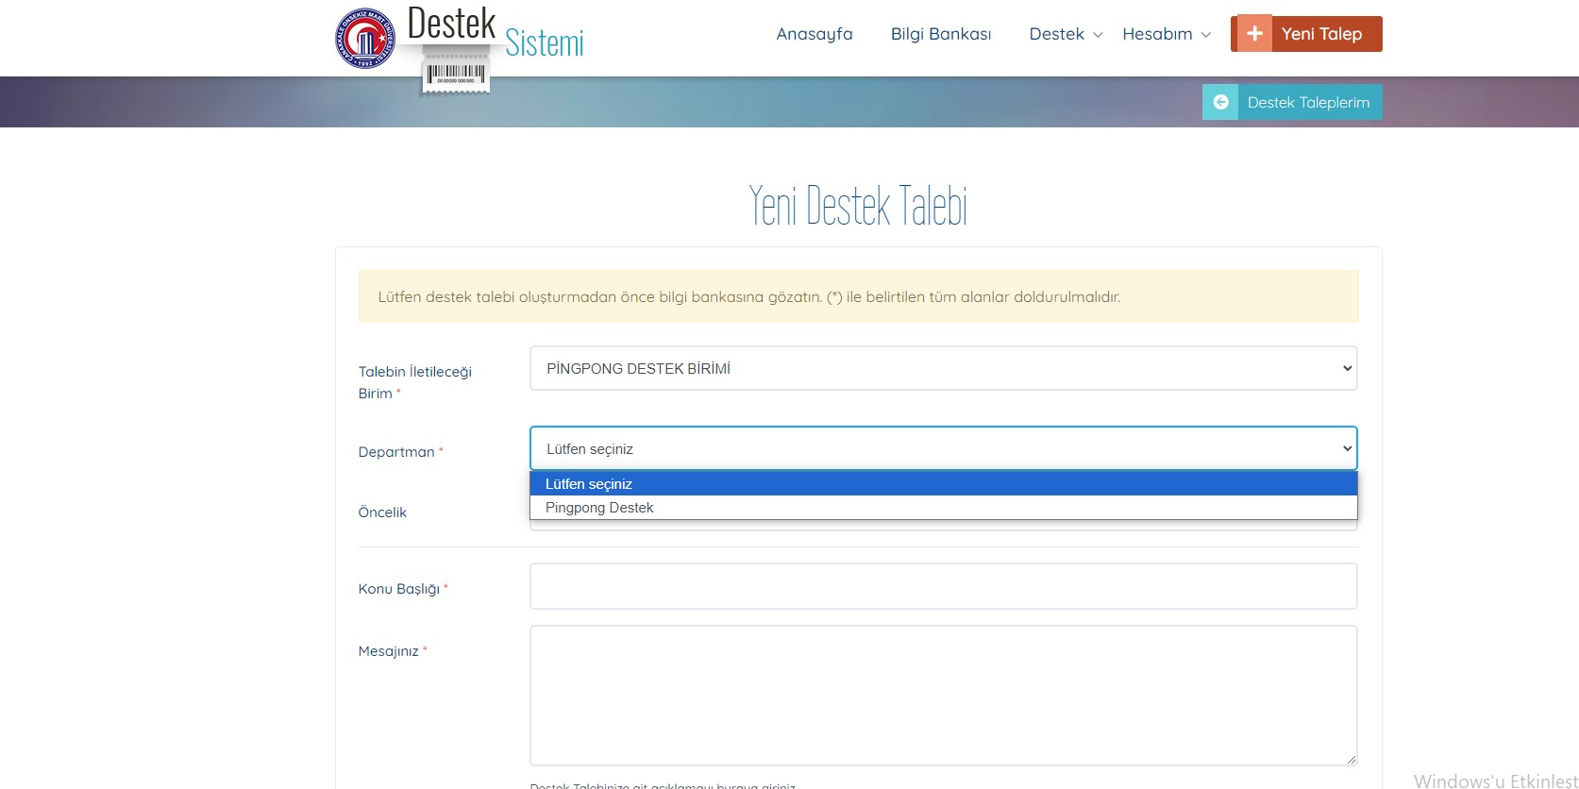Click the Yeni Talep button

pyautogui.click(x=1307, y=34)
